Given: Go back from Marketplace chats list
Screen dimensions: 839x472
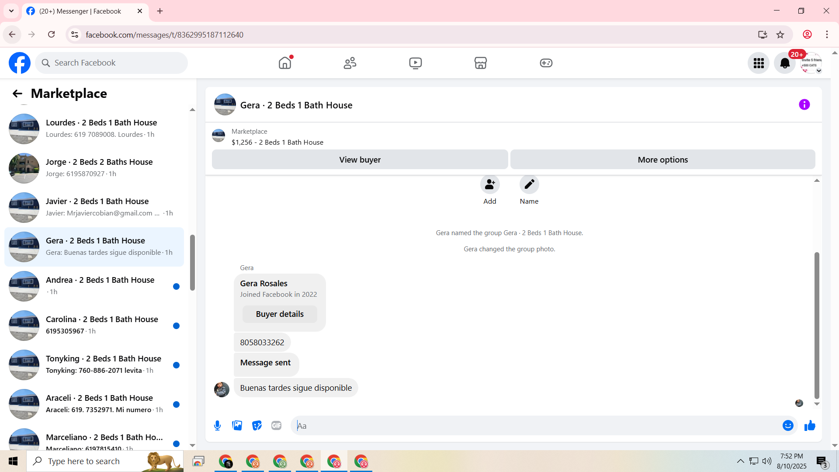Looking at the screenshot, I should 17,94.
